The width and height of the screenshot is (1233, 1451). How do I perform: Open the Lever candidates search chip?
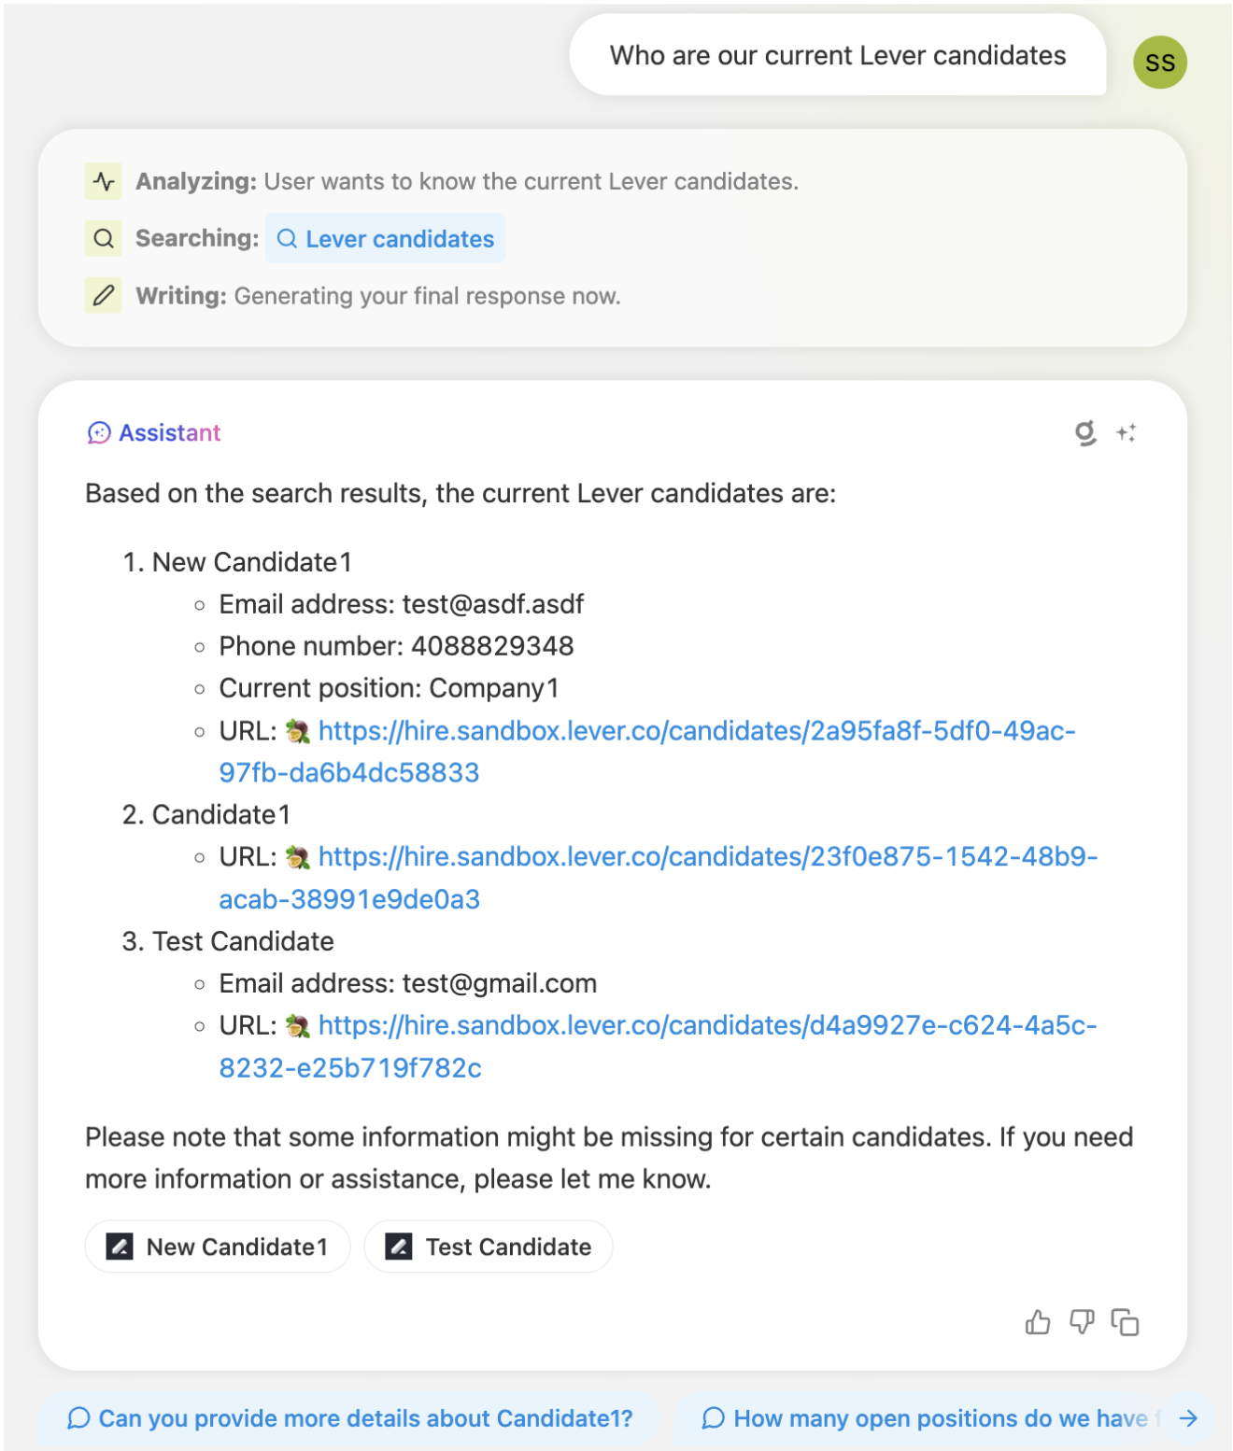386,239
